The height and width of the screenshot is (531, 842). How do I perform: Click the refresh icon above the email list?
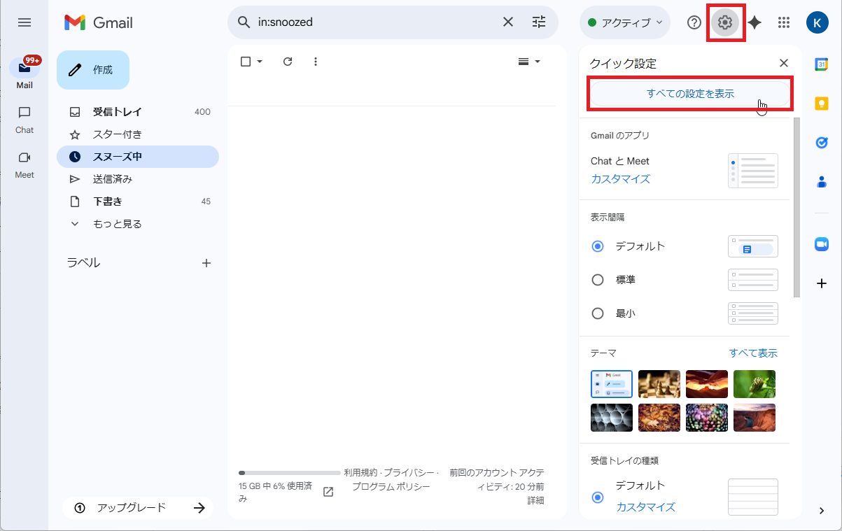coord(287,62)
